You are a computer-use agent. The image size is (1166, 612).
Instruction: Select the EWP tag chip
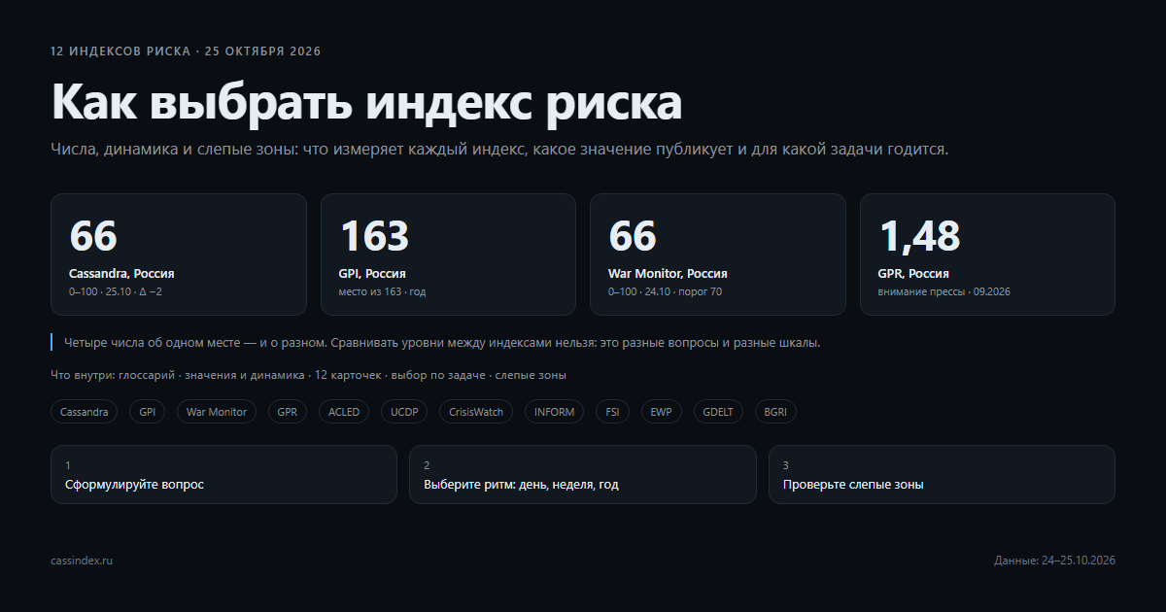[662, 412]
